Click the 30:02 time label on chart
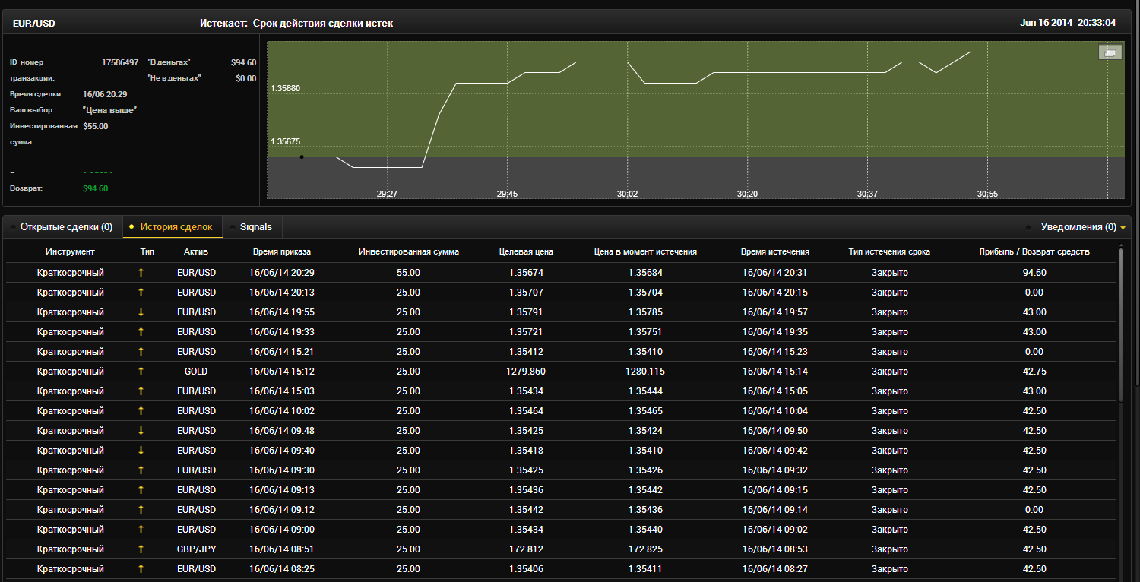1140x582 pixels. click(x=627, y=194)
